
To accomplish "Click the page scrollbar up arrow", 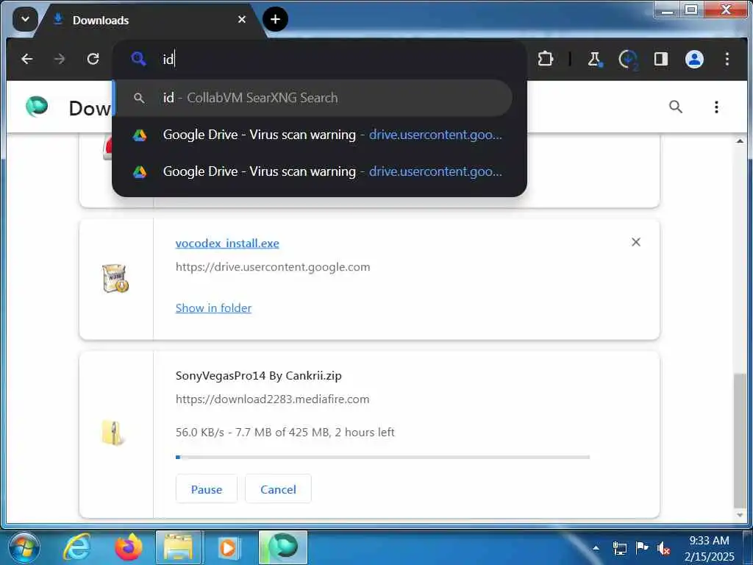I will click(x=740, y=141).
